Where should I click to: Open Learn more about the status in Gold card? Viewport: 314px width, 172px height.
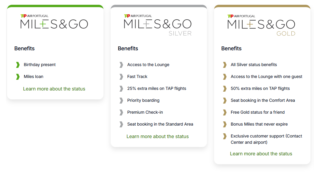pos(261,154)
